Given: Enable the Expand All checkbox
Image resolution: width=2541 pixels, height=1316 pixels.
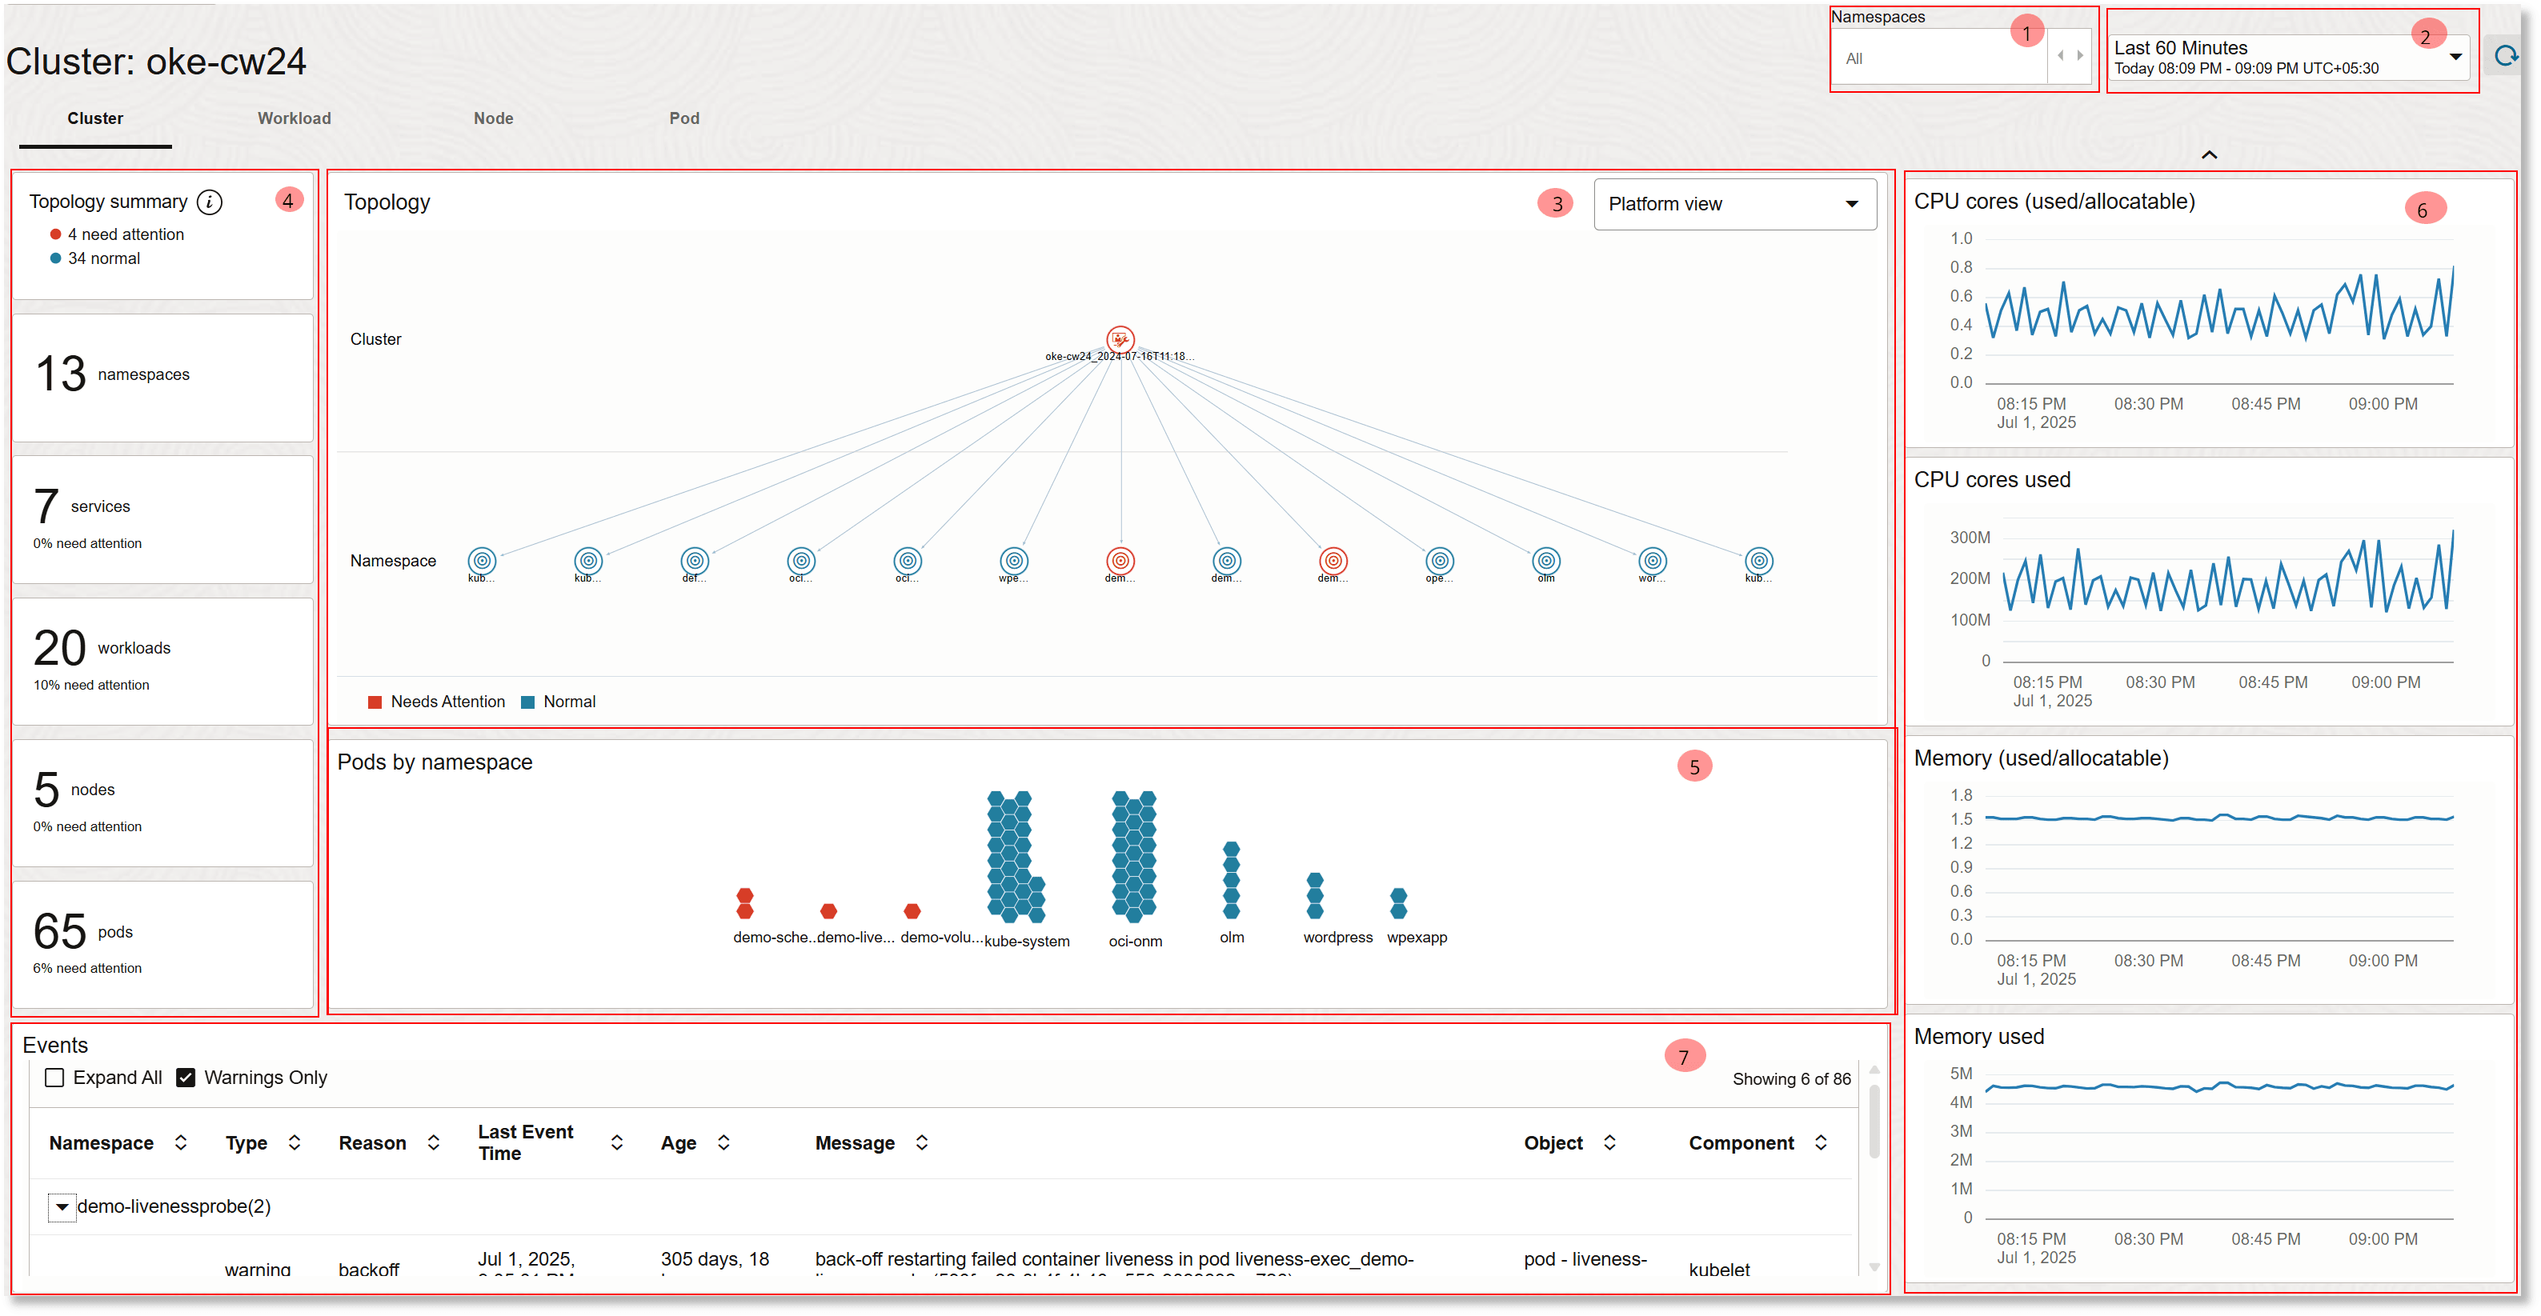Looking at the screenshot, I should point(55,1078).
